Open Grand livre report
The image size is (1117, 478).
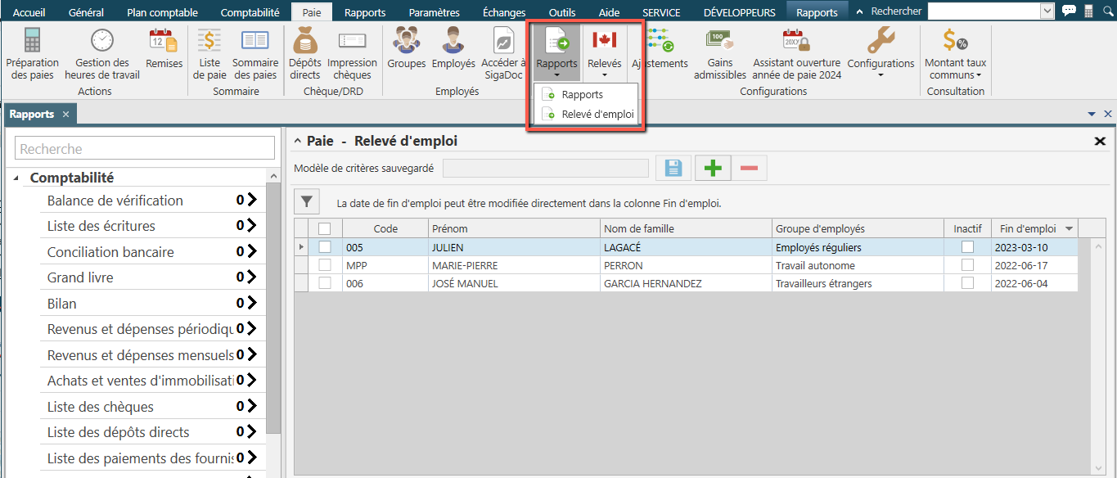pyautogui.click(x=152, y=277)
